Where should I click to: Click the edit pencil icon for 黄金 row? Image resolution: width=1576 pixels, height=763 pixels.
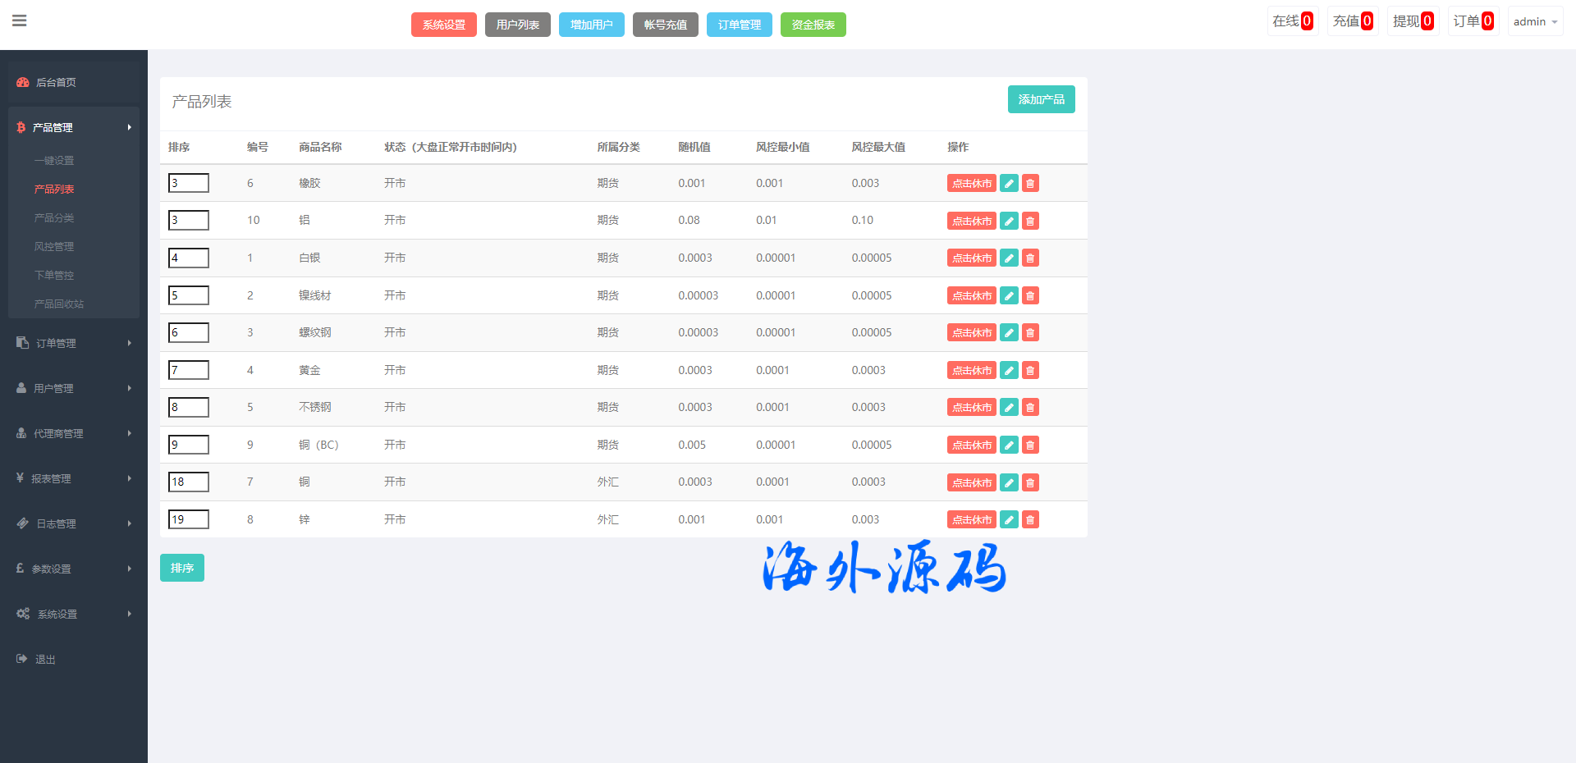[x=1009, y=371]
